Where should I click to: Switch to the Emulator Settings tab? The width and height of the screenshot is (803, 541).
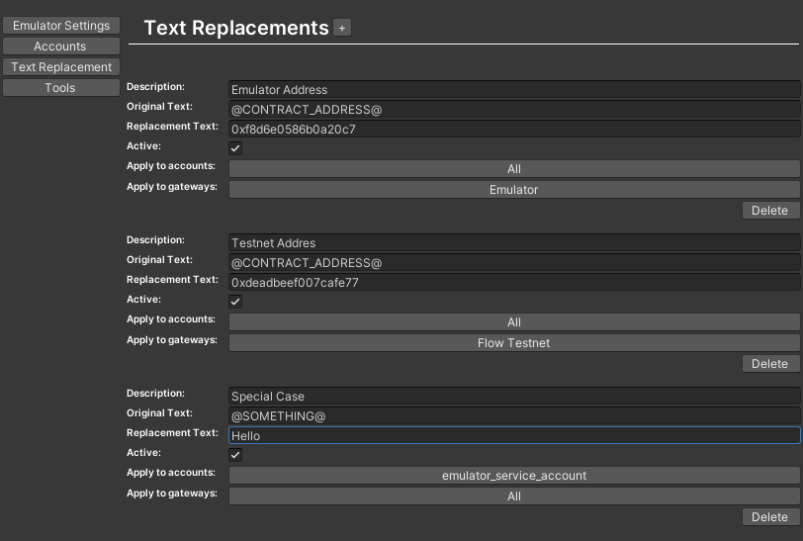tap(61, 26)
